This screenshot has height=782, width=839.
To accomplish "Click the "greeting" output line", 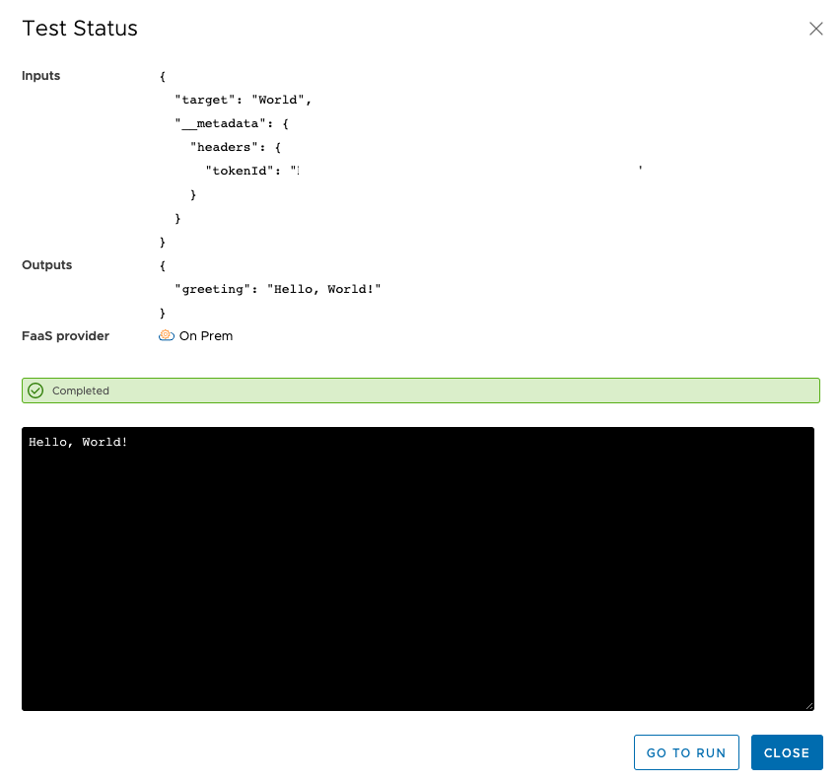I will click(277, 289).
